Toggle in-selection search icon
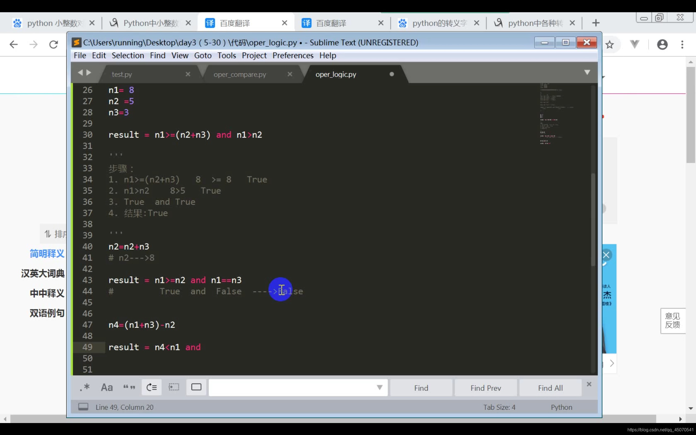Viewport: 696px width, 435px height. point(174,387)
